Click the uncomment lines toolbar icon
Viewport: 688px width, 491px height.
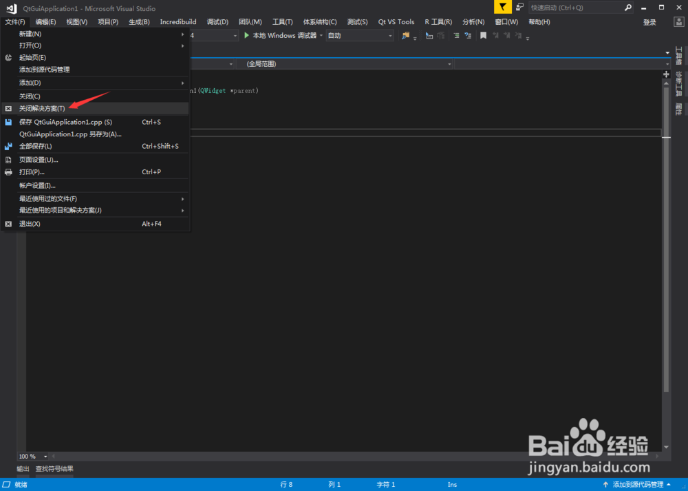468,36
